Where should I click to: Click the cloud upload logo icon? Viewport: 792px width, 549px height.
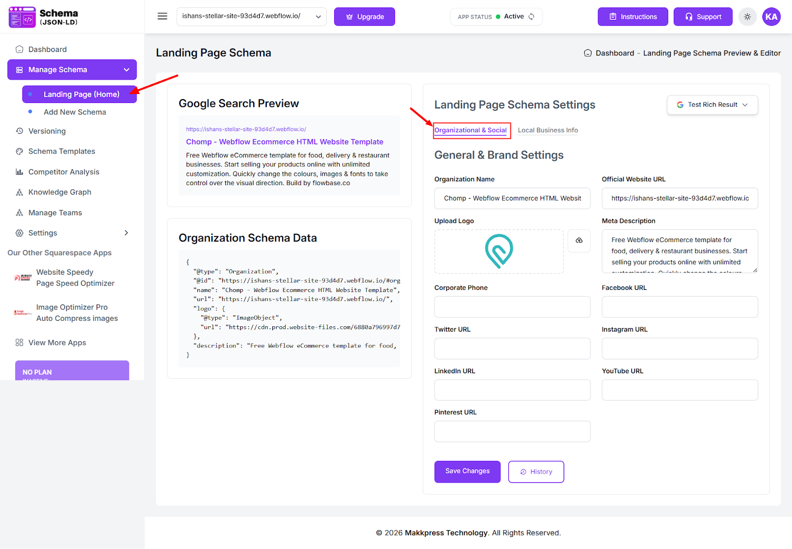coord(579,241)
